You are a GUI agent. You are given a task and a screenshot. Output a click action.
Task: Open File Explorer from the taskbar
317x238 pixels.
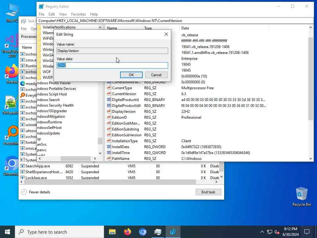(x=112, y=232)
